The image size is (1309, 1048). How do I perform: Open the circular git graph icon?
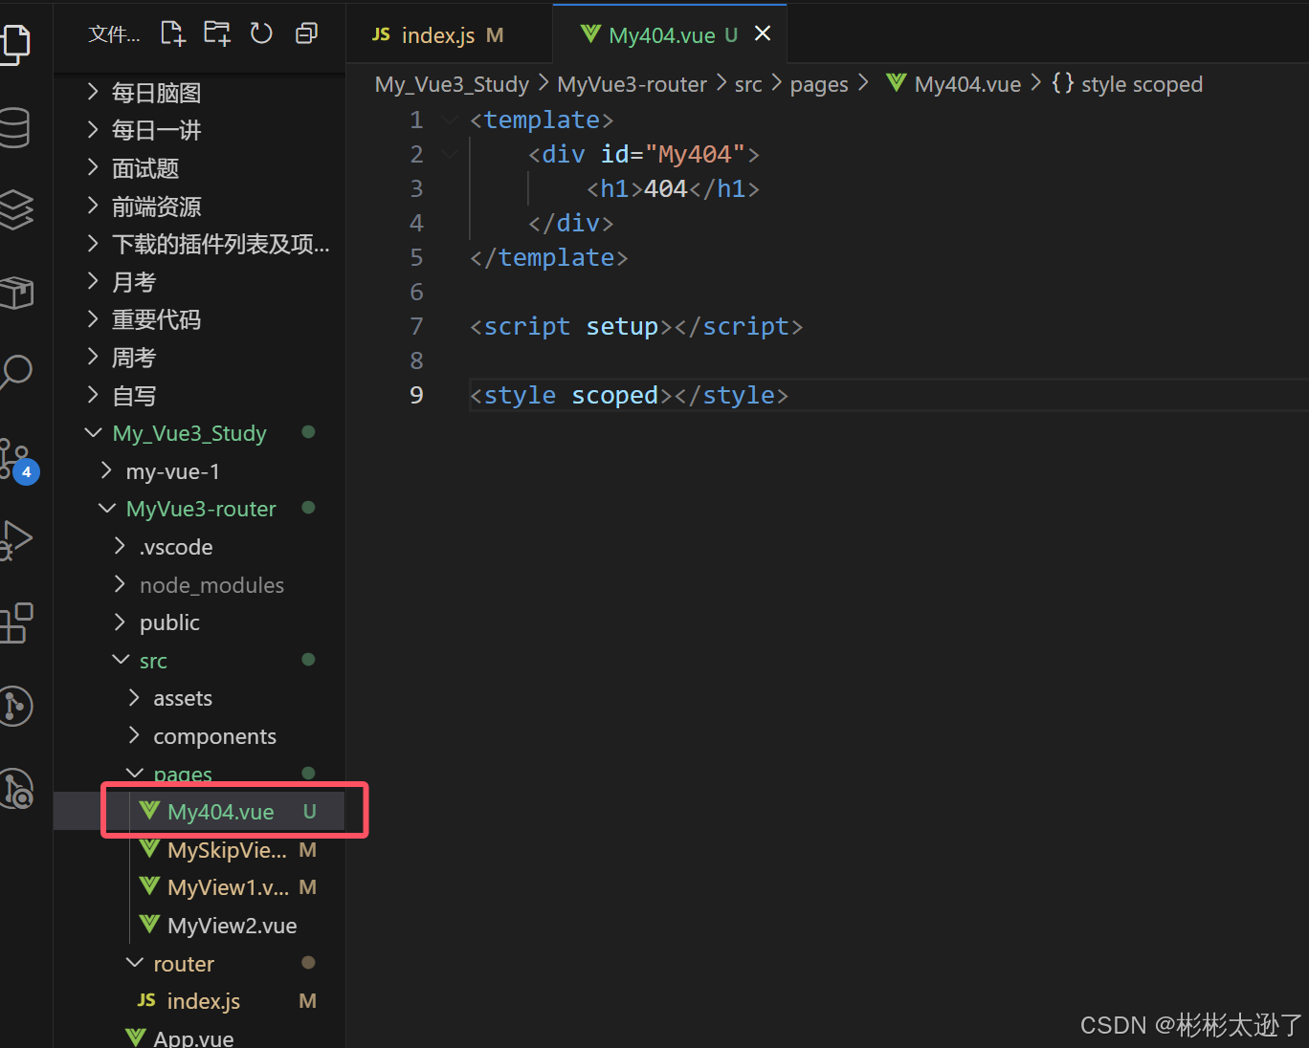14,706
